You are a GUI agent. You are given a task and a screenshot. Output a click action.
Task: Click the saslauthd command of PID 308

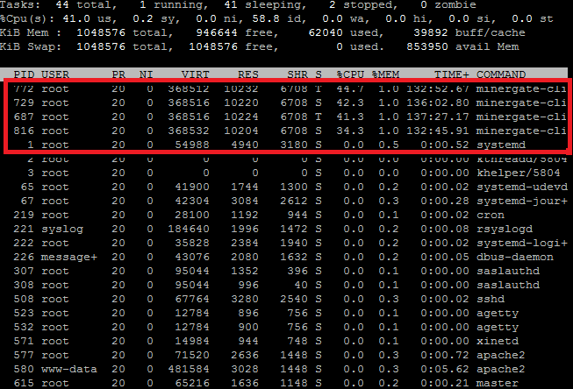507,285
